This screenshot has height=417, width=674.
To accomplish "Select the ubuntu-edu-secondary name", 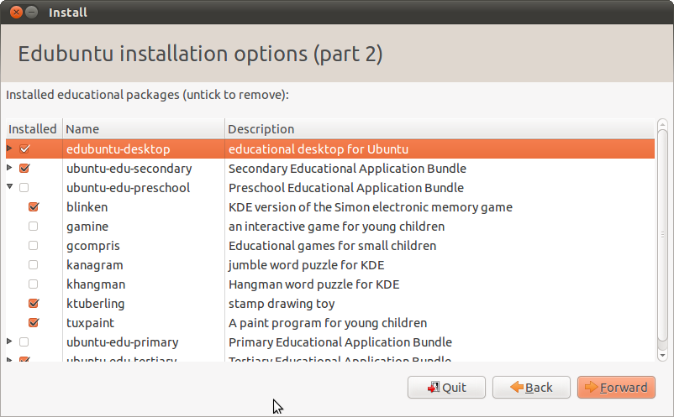I will [129, 169].
